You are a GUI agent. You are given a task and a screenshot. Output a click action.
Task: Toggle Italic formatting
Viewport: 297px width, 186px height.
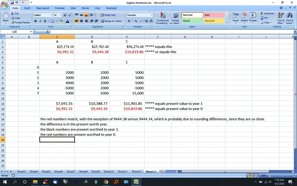(x=40, y=21)
